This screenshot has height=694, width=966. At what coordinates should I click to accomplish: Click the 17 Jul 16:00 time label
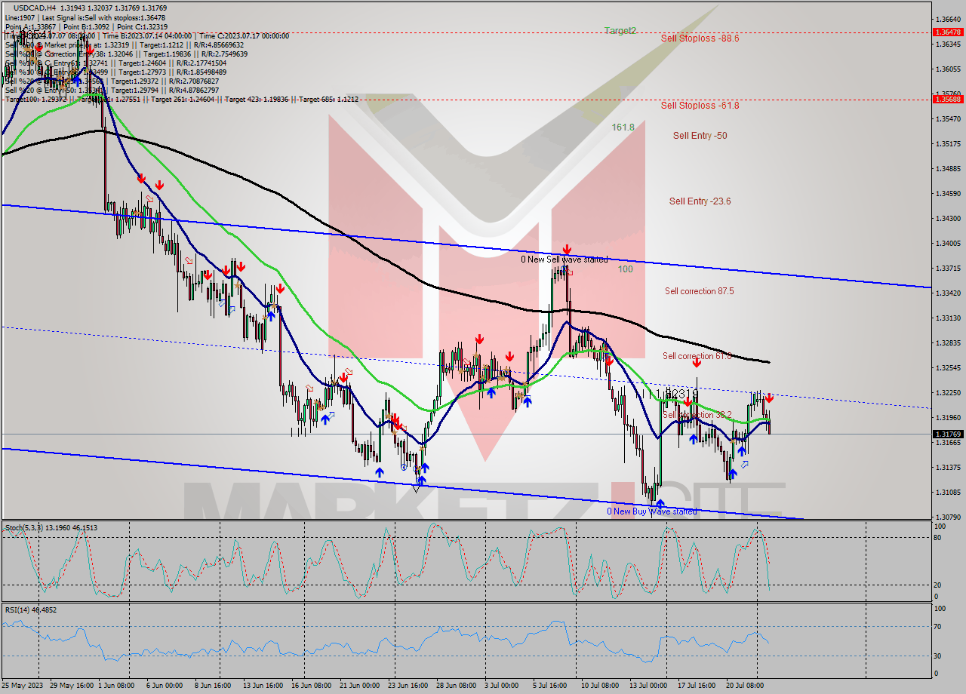696,686
